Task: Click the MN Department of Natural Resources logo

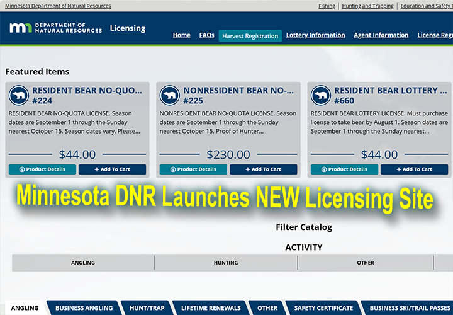Action: [56, 28]
